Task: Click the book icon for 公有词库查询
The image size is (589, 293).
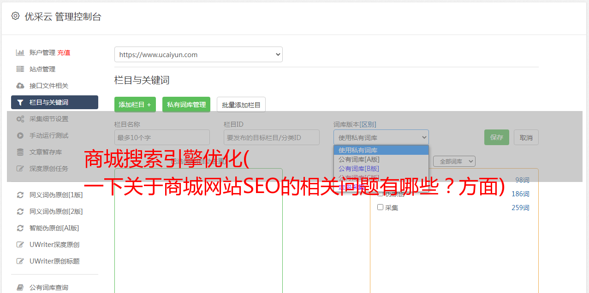Action: point(20,287)
